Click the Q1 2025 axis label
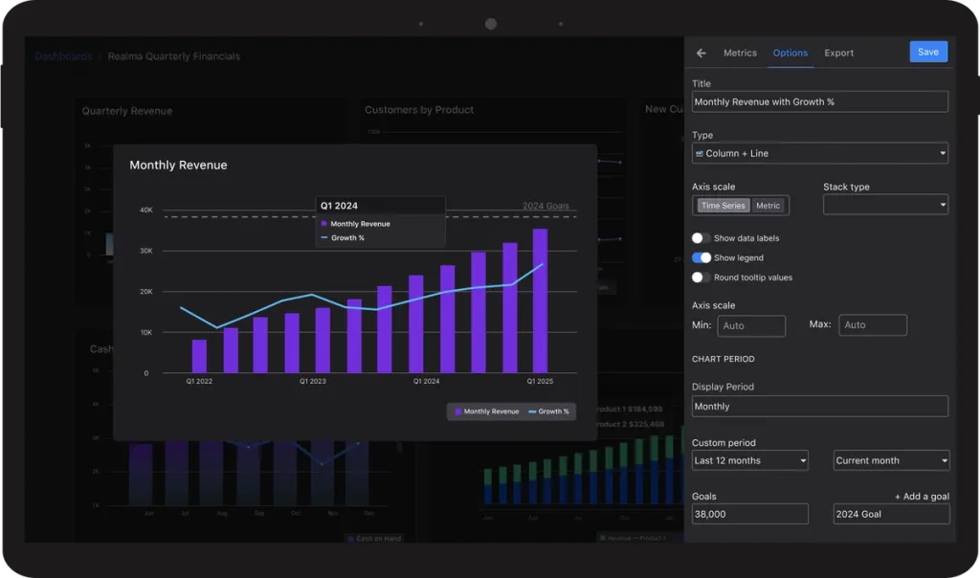980x578 pixels. 540,381
